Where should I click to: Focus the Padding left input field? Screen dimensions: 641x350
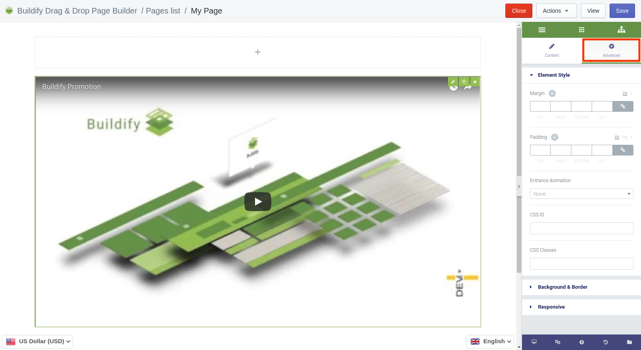(602, 150)
